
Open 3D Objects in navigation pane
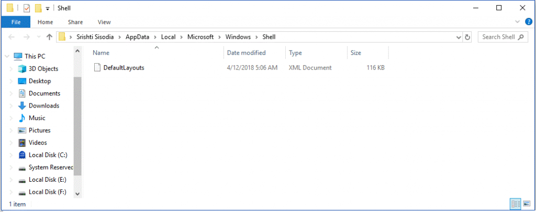pos(43,69)
